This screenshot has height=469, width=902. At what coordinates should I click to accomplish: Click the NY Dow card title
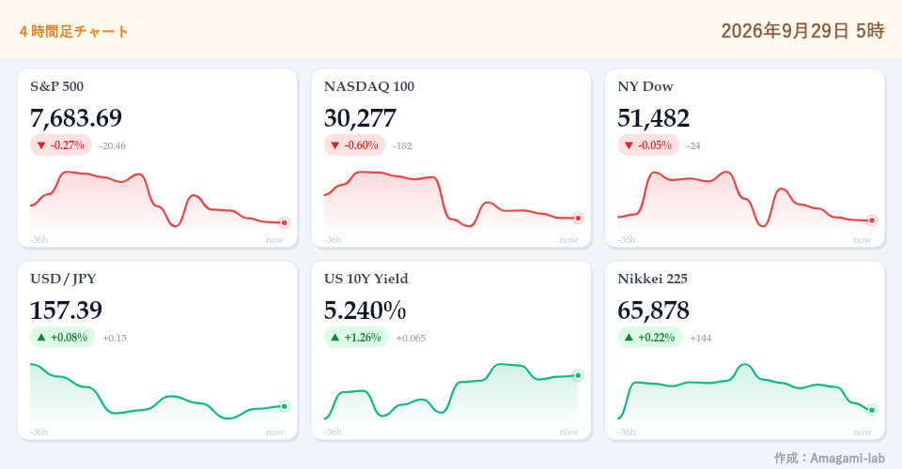pyautogui.click(x=645, y=86)
